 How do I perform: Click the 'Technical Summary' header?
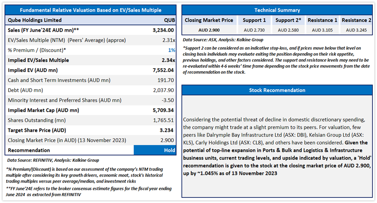[x=277, y=10]
